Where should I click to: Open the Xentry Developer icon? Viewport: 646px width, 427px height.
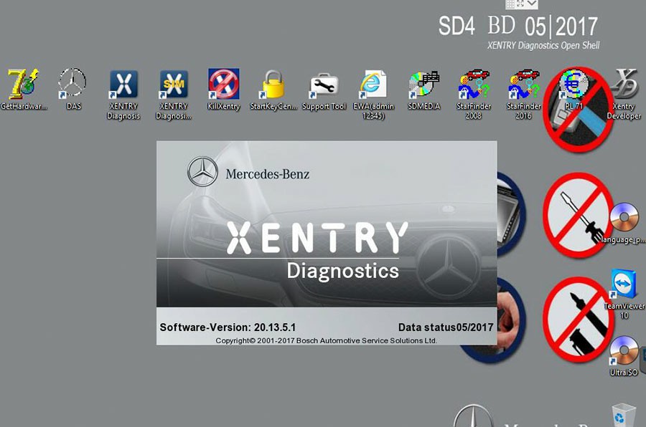625,85
